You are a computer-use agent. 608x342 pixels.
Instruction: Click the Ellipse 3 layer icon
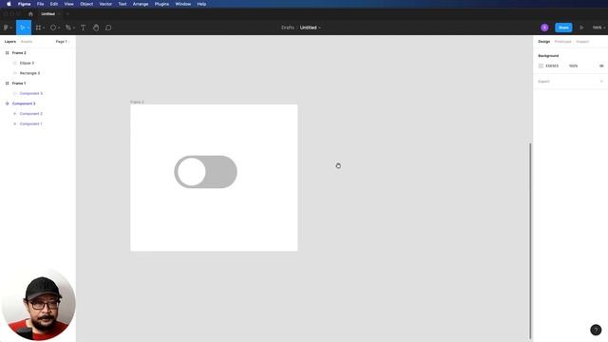(15, 63)
